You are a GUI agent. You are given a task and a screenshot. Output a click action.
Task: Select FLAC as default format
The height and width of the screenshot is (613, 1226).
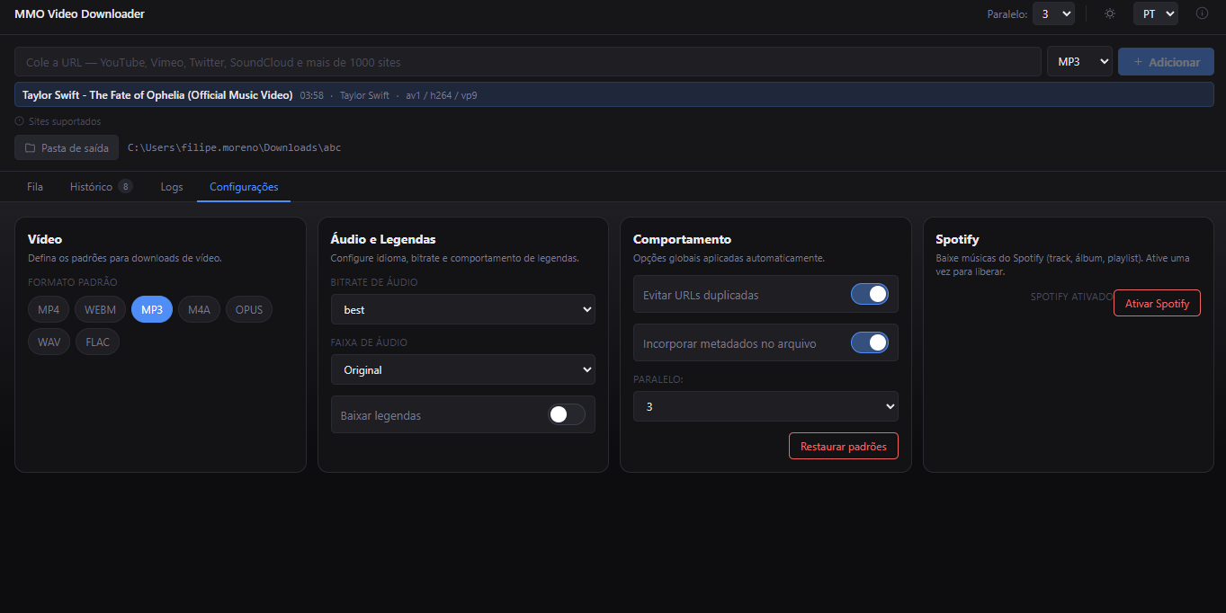(97, 342)
